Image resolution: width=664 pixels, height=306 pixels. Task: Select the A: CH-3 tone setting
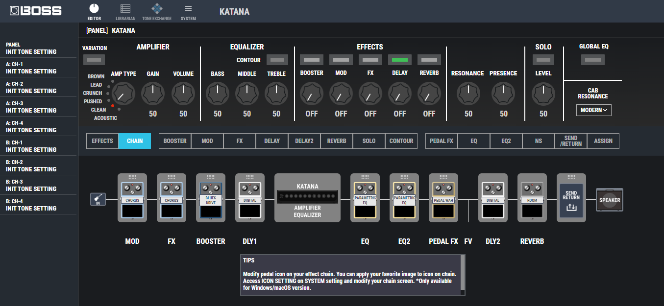coord(38,107)
